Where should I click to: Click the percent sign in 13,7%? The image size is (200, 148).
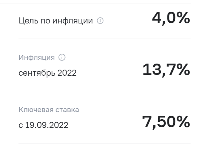click(183, 70)
